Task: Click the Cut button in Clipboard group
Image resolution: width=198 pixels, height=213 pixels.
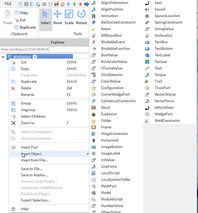Action: point(20,20)
